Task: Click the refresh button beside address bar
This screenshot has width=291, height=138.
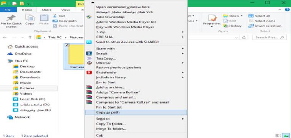Action: [x=244, y=37]
